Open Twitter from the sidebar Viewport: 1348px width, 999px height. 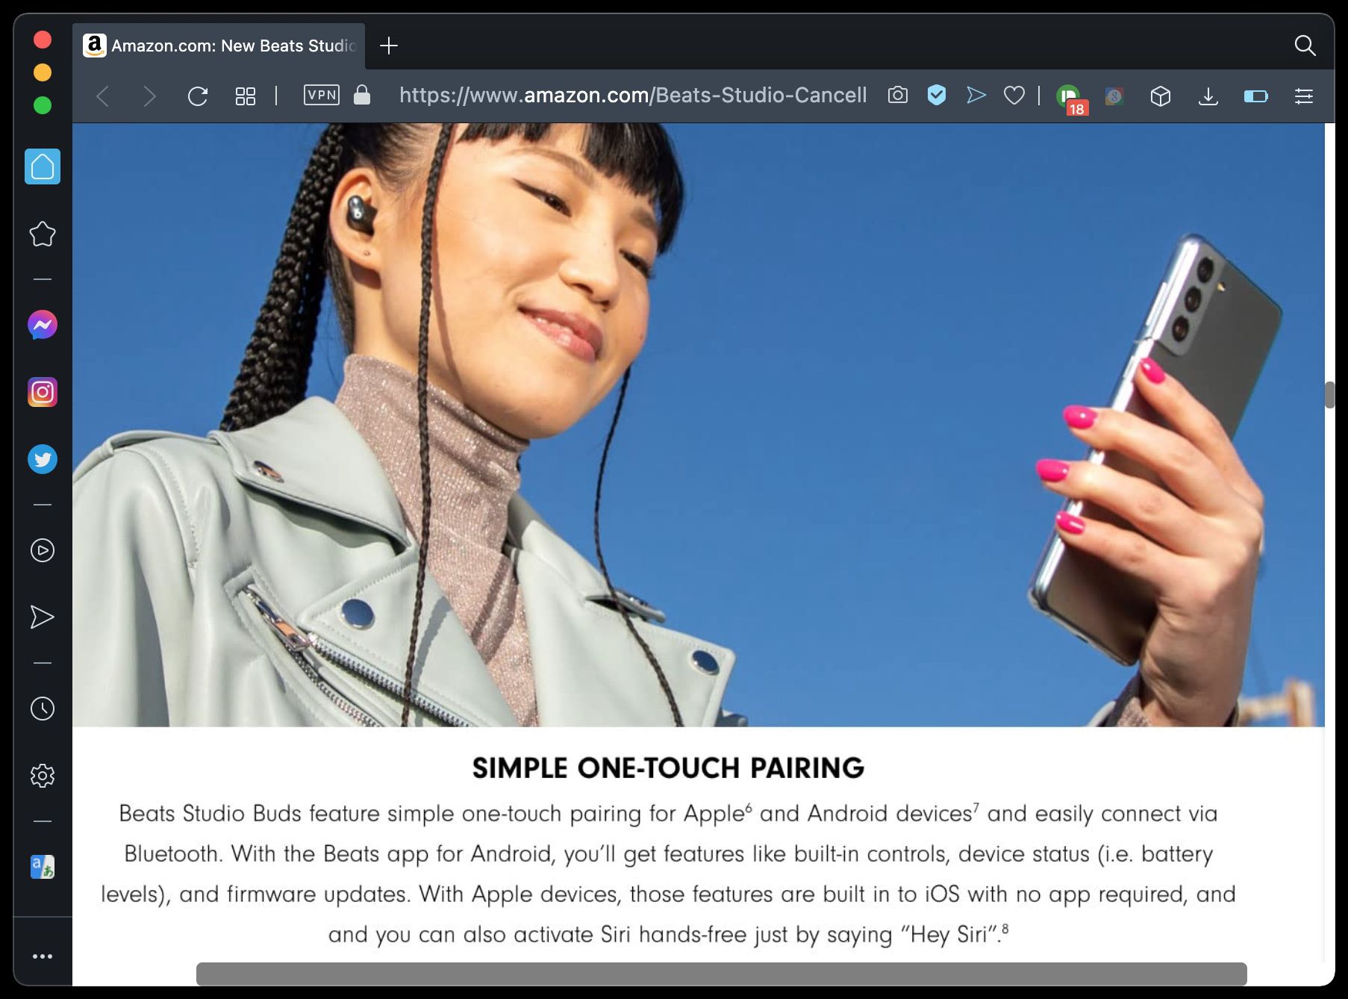43,459
